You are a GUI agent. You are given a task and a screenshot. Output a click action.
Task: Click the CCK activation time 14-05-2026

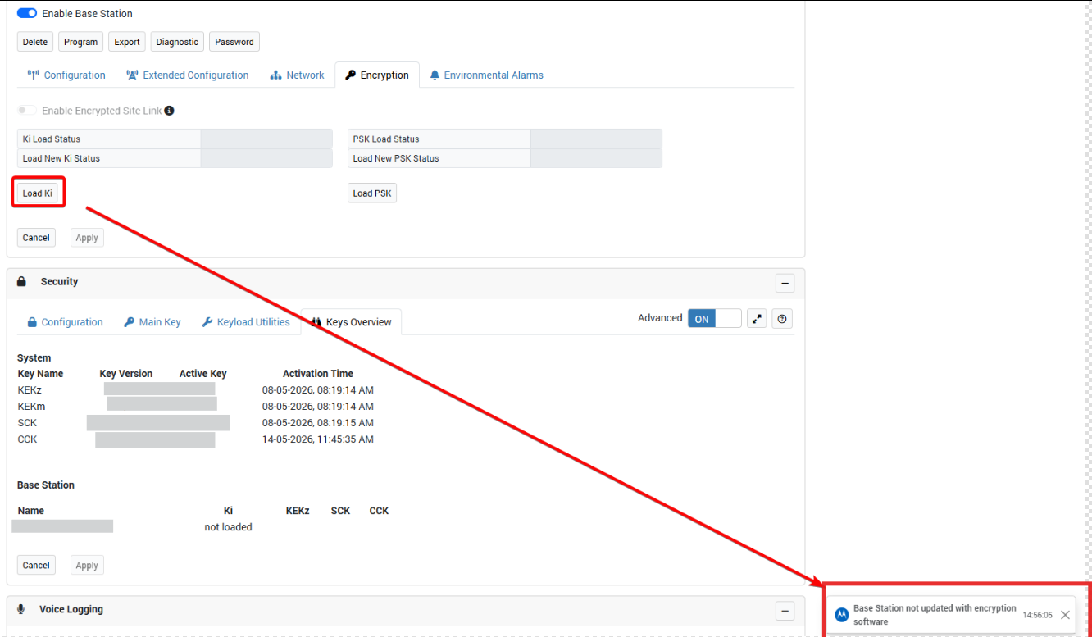(318, 439)
